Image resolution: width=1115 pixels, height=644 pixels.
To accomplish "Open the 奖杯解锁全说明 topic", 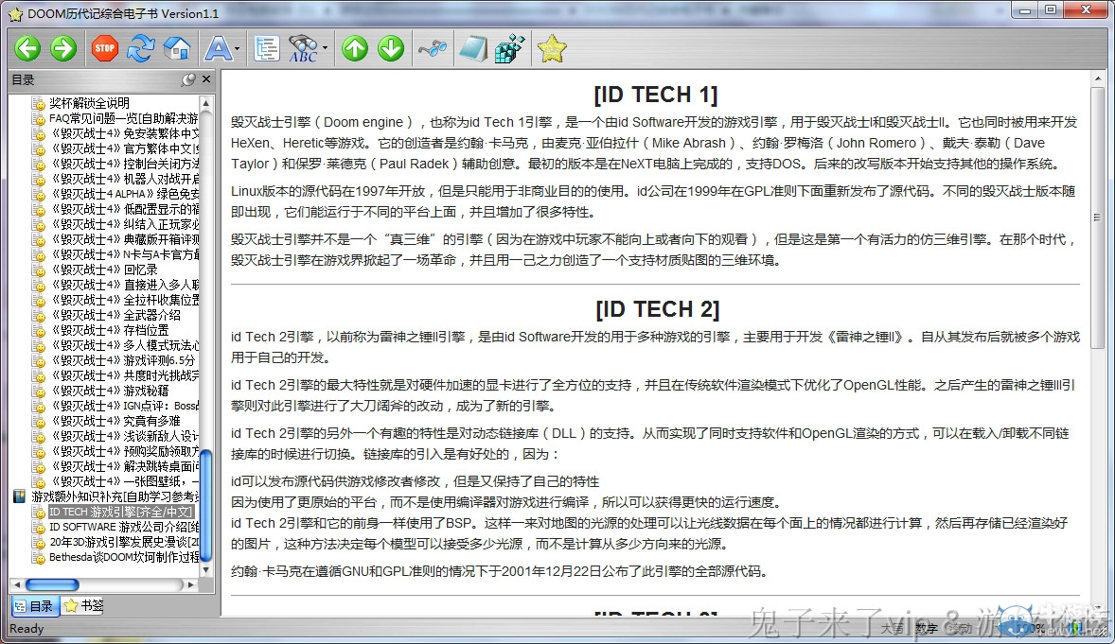I will pyautogui.click(x=90, y=103).
